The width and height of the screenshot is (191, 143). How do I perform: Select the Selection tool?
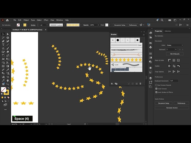click(x=3, y=34)
